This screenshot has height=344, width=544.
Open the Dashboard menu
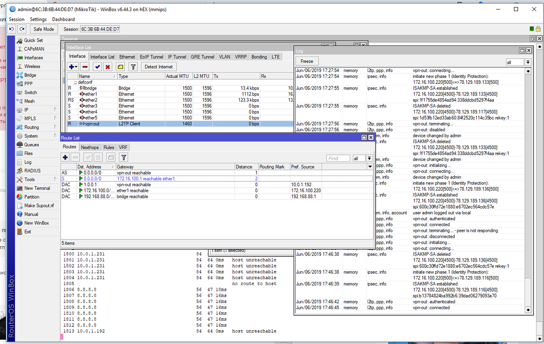pyautogui.click(x=63, y=19)
